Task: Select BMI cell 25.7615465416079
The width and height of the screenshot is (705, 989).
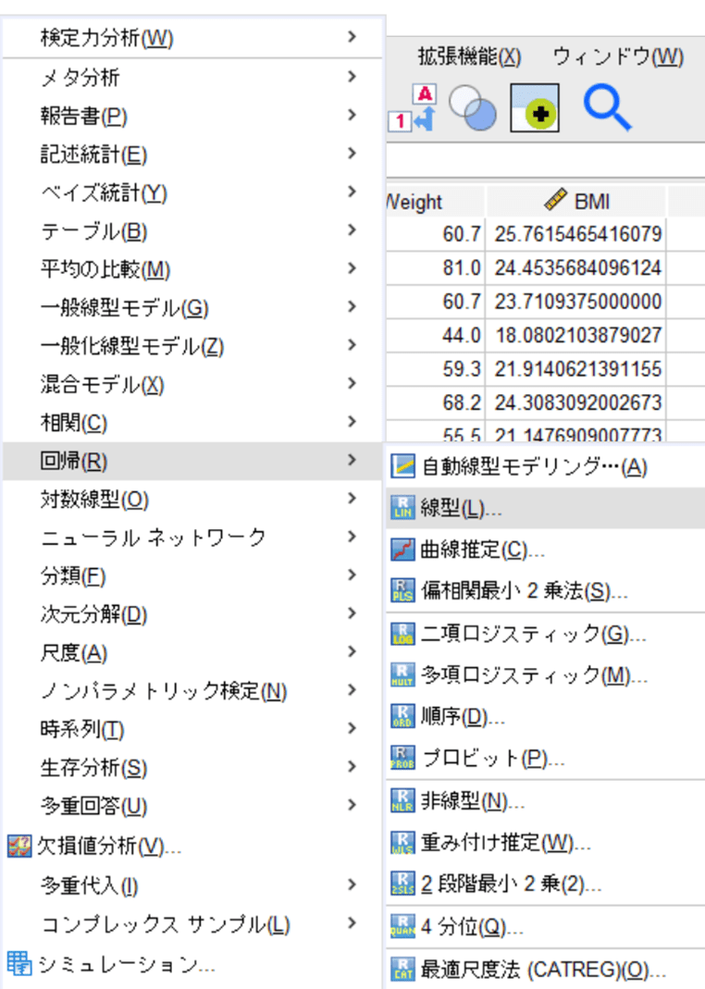Action: (577, 234)
